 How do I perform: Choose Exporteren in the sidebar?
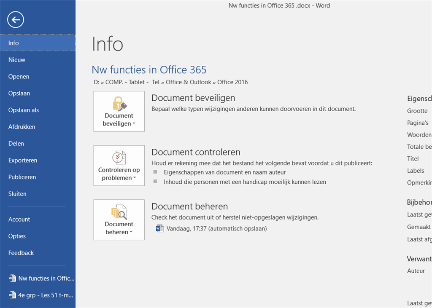[38, 161]
